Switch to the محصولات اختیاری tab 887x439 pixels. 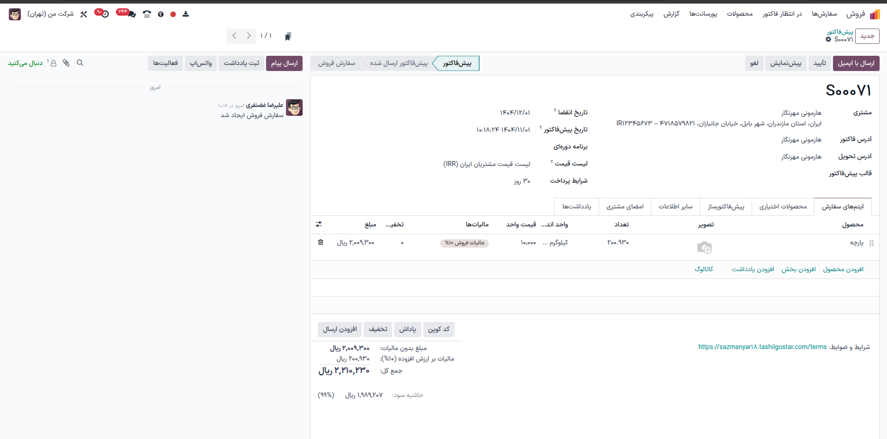pos(783,207)
